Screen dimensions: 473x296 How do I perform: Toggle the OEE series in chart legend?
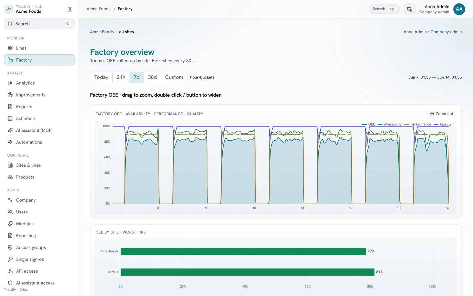pos(369,124)
